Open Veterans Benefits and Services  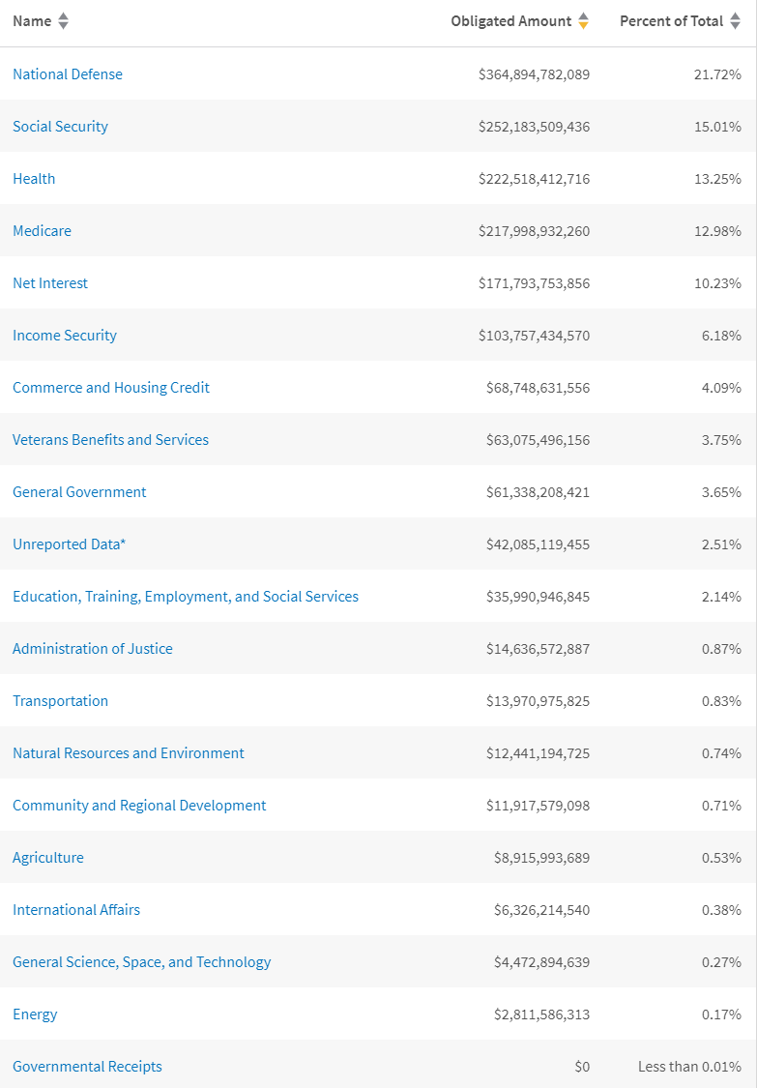tap(110, 440)
